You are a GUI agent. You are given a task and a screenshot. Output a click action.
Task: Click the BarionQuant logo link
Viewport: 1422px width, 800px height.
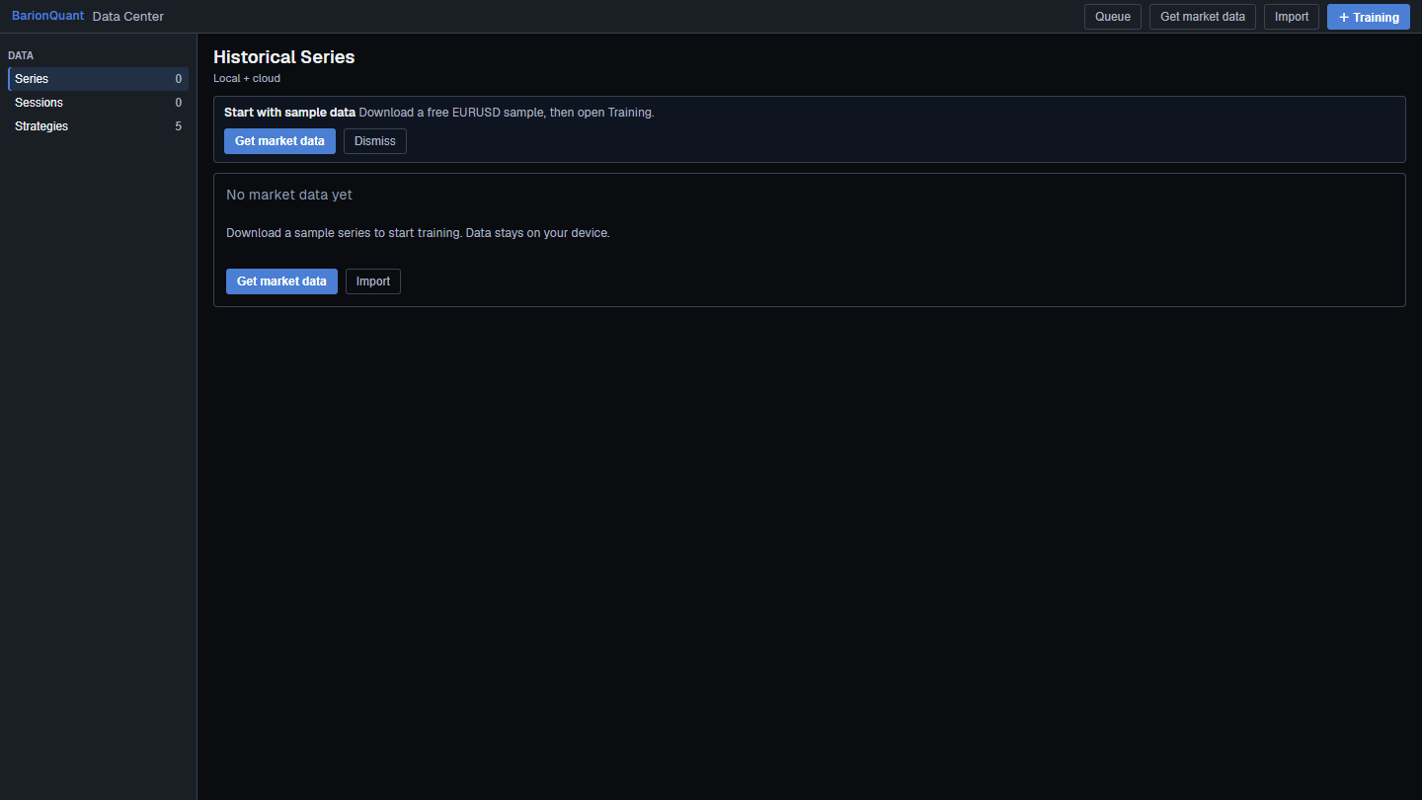tap(47, 16)
